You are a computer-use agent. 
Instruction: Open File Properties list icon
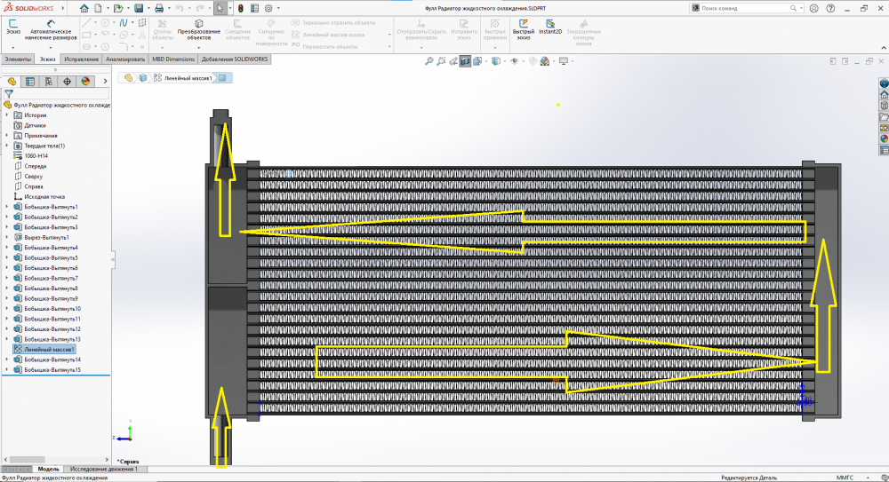[254, 9]
